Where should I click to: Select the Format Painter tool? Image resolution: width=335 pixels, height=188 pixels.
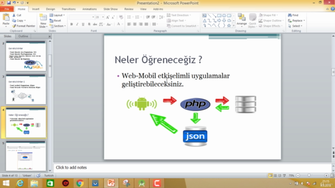(x=24, y=26)
